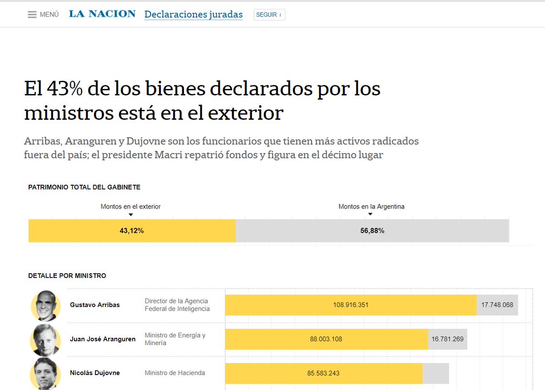This screenshot has height=390, width=545.
Task: Open the hamburger MENÚ icon
Action: (x=32, y=15)
